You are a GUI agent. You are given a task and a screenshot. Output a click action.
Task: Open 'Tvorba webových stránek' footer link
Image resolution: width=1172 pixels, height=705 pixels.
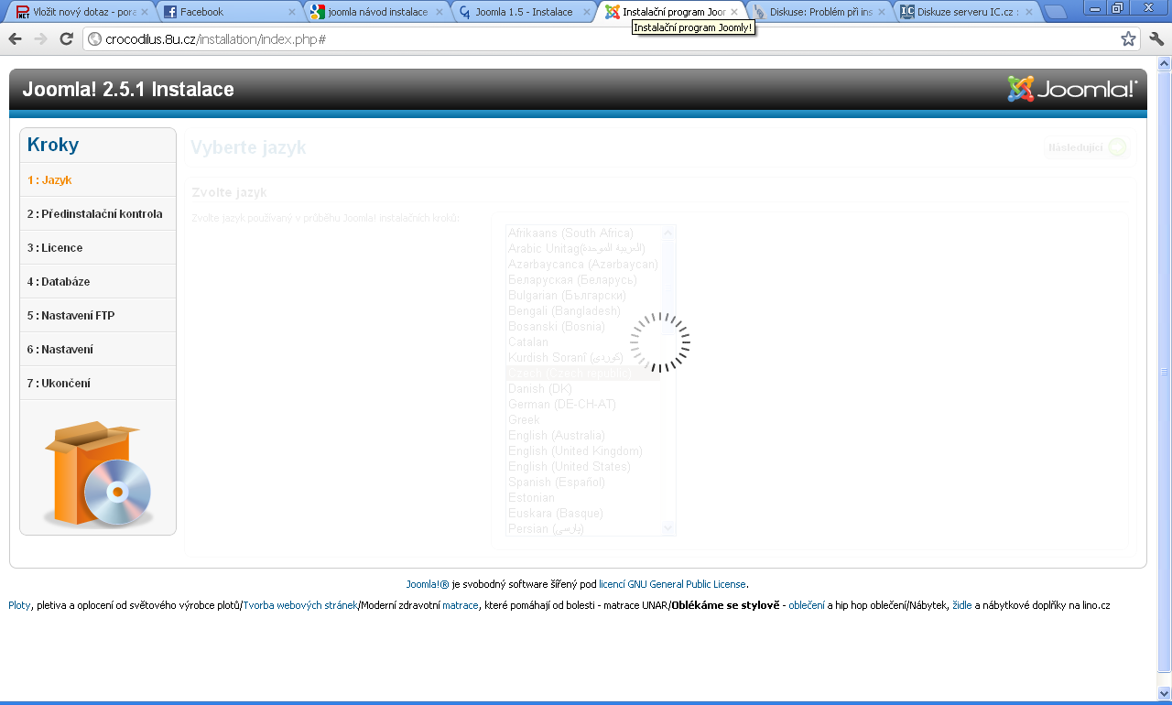(300, 606)
